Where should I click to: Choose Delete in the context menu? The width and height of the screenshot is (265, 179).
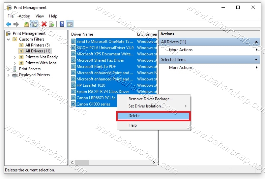pyautogui.click(x=154, y=116)
